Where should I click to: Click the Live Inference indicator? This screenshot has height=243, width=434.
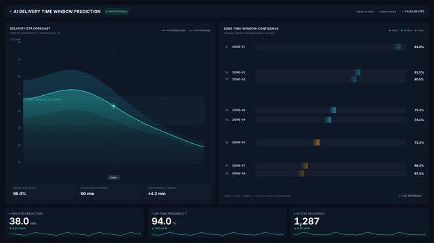(x=410, y=196)
